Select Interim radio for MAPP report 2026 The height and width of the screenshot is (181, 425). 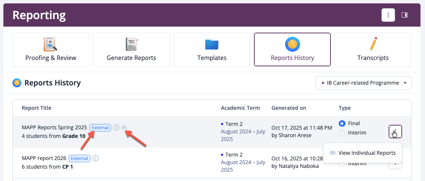(342, 164)
